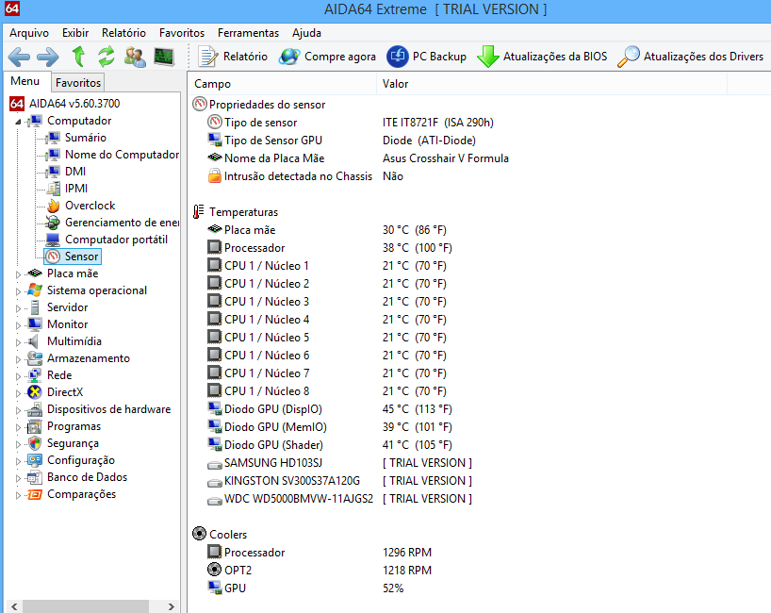Expand the Sistema operacional node
The width and height of the screenshot is (771, 613).
[18, 291]
